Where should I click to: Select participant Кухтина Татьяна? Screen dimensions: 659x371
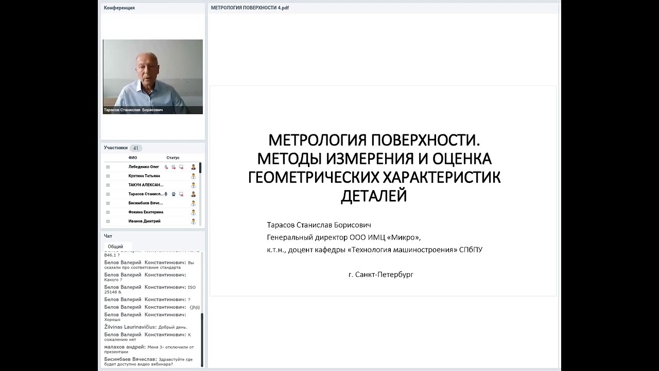point(144,176)
